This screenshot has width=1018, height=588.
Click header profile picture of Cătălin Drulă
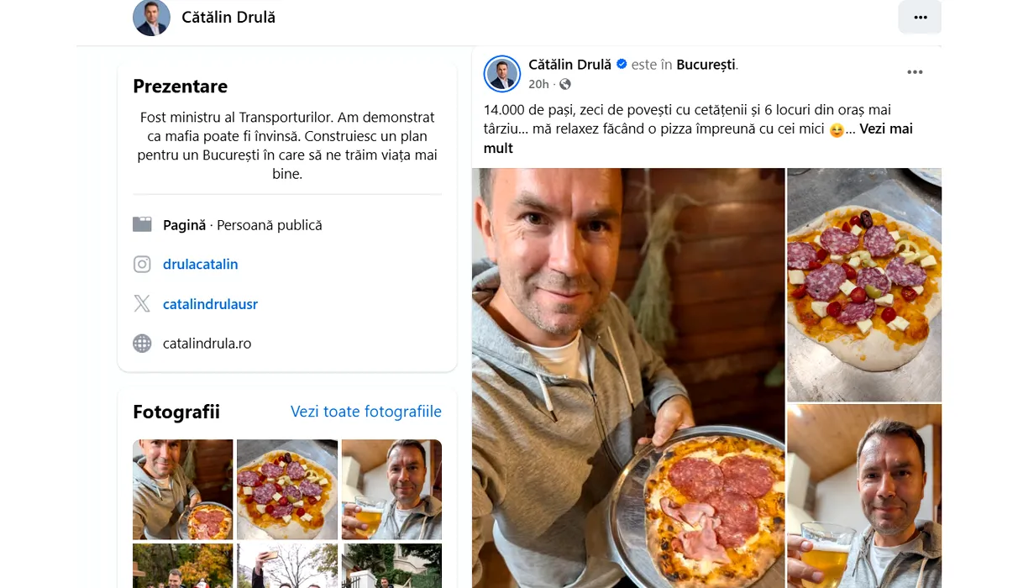(x=151, y=17)
